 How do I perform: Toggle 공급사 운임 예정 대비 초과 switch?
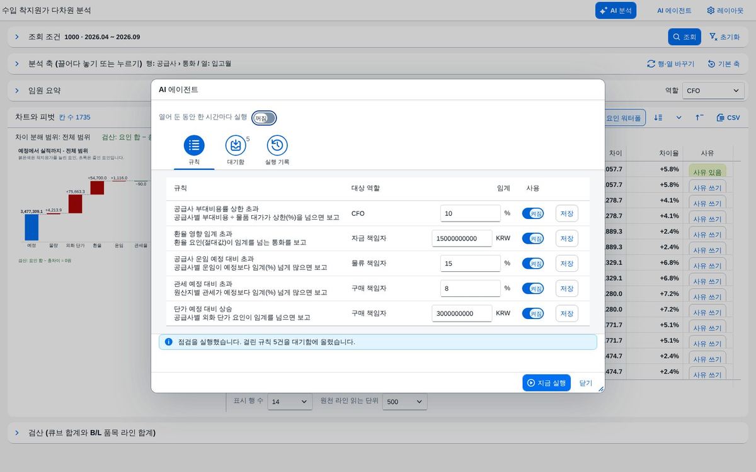tap(533, 263)
